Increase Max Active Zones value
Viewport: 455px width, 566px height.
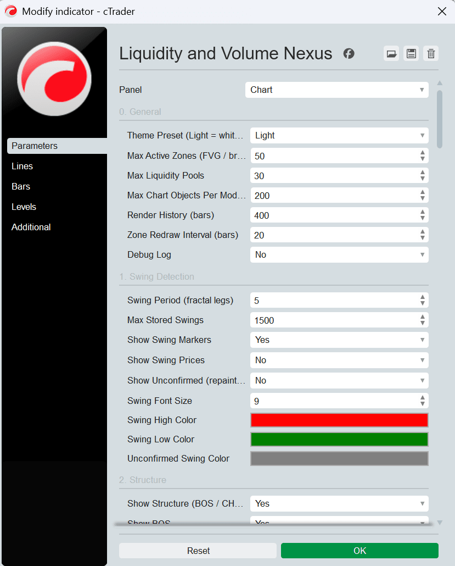point(423,153)
